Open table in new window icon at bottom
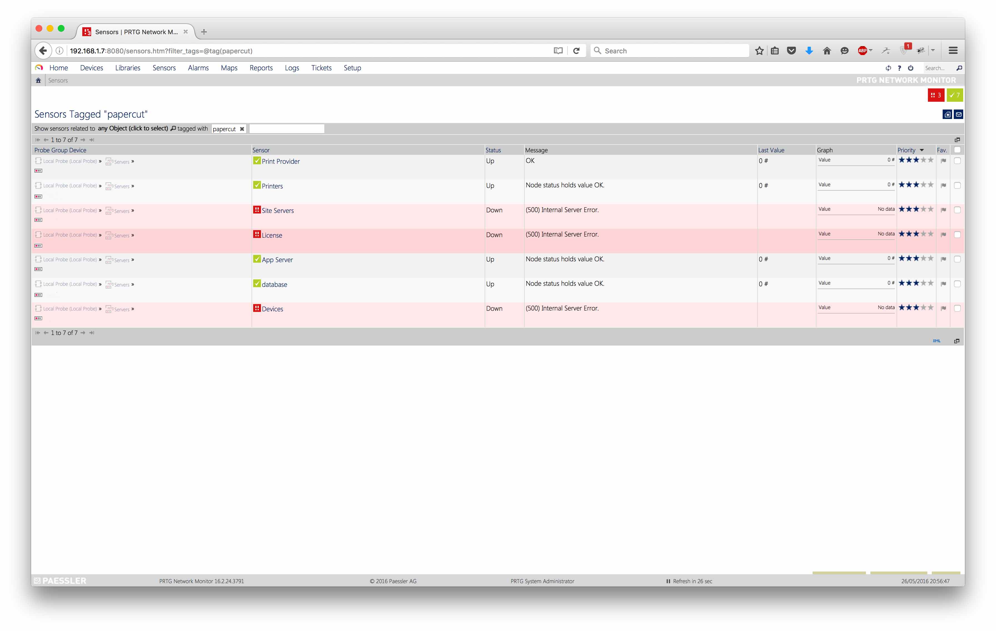 pos(957,341)
